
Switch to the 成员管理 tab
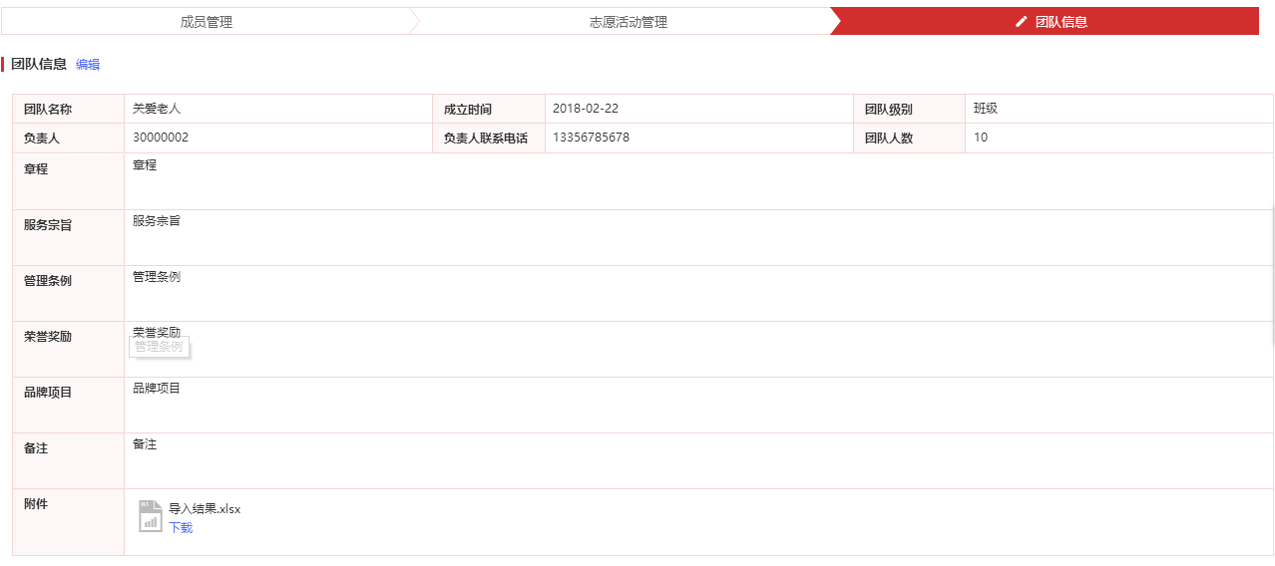207,21
